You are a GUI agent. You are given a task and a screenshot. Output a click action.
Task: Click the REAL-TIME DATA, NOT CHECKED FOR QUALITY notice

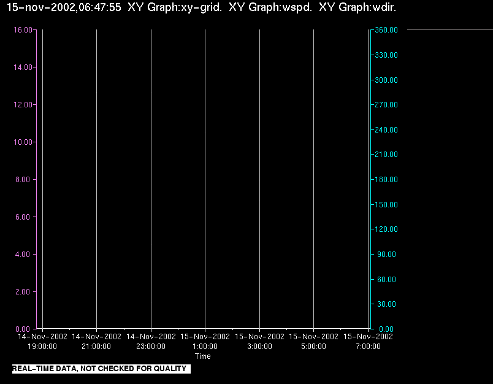click(101, 369)
